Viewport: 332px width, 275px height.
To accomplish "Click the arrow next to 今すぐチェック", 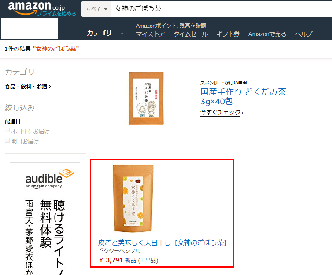I will pyautogui.click(x=242, y=112).
